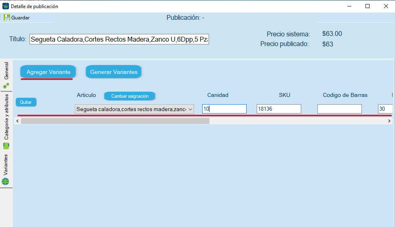Click the empty Codigo de Barras field

(340, 109)
